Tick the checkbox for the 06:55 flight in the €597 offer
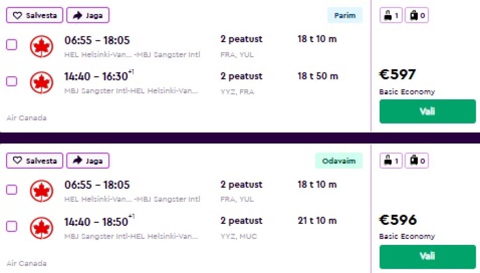Screen dimensions: 480x273 11,45
